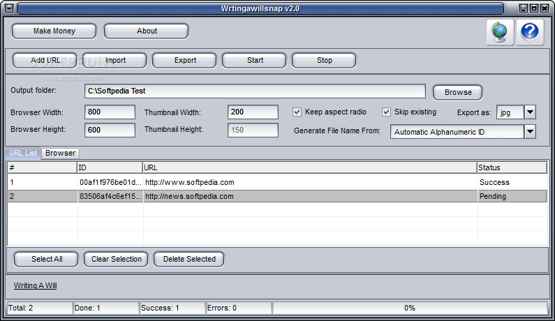The image size is (555, 321).
Task: Expand the Export as dropdown arrow
Action: (x=530, y=112)
